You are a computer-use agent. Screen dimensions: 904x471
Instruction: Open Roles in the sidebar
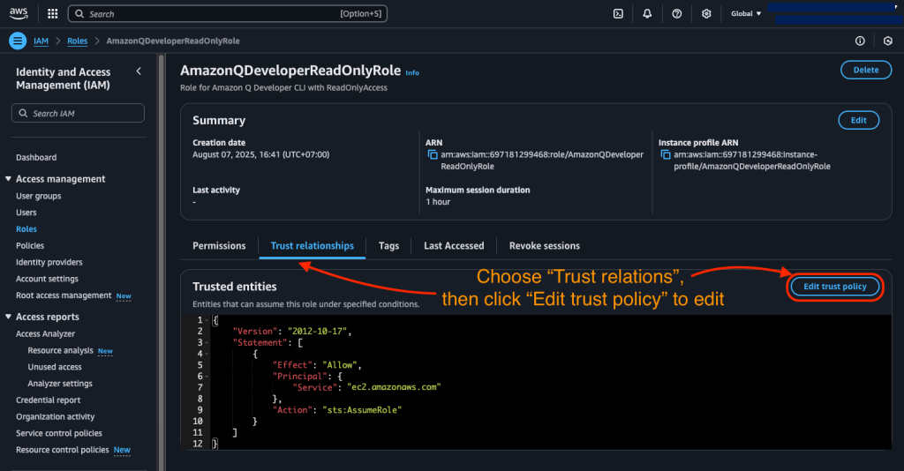(x=26, y=229)
